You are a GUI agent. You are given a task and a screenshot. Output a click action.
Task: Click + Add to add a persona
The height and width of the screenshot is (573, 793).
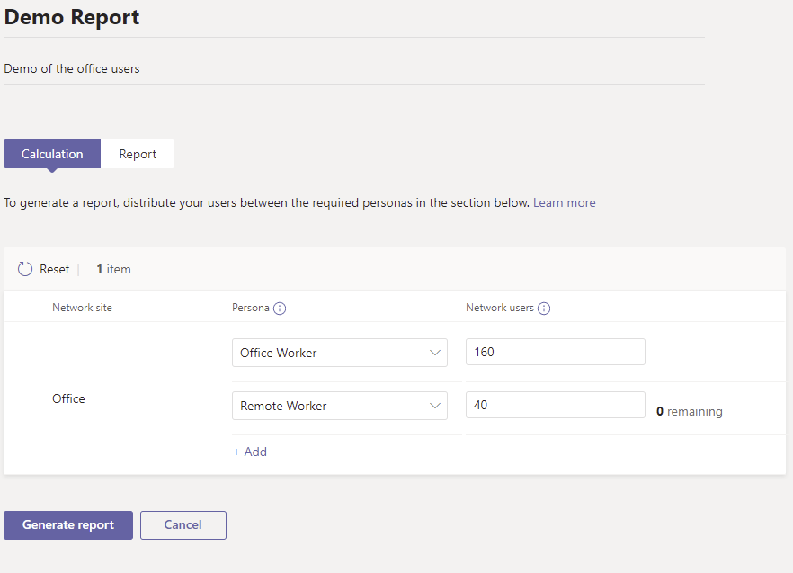point(250,452)
